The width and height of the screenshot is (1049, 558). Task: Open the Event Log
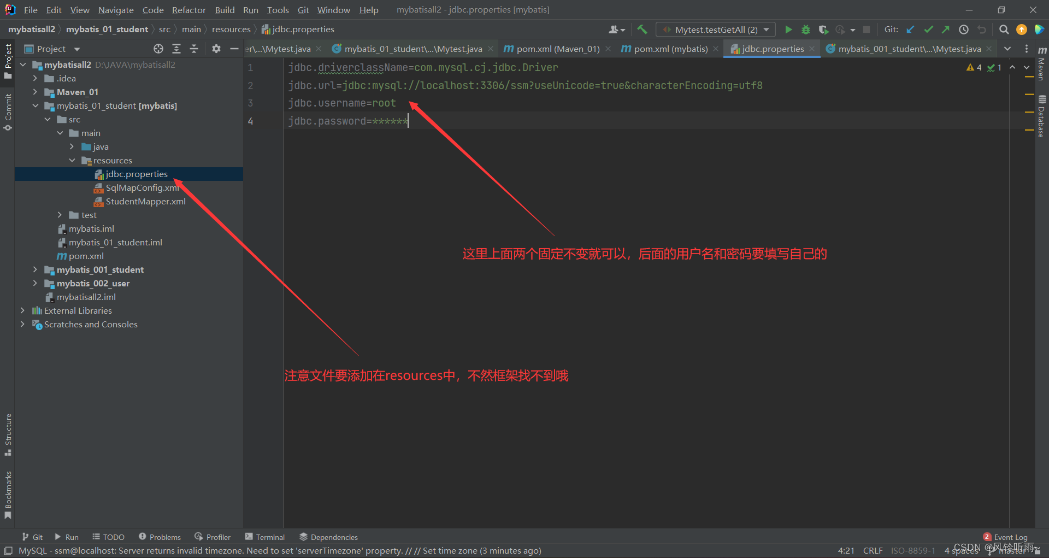pyautogui.click(x=1005, y=537)
